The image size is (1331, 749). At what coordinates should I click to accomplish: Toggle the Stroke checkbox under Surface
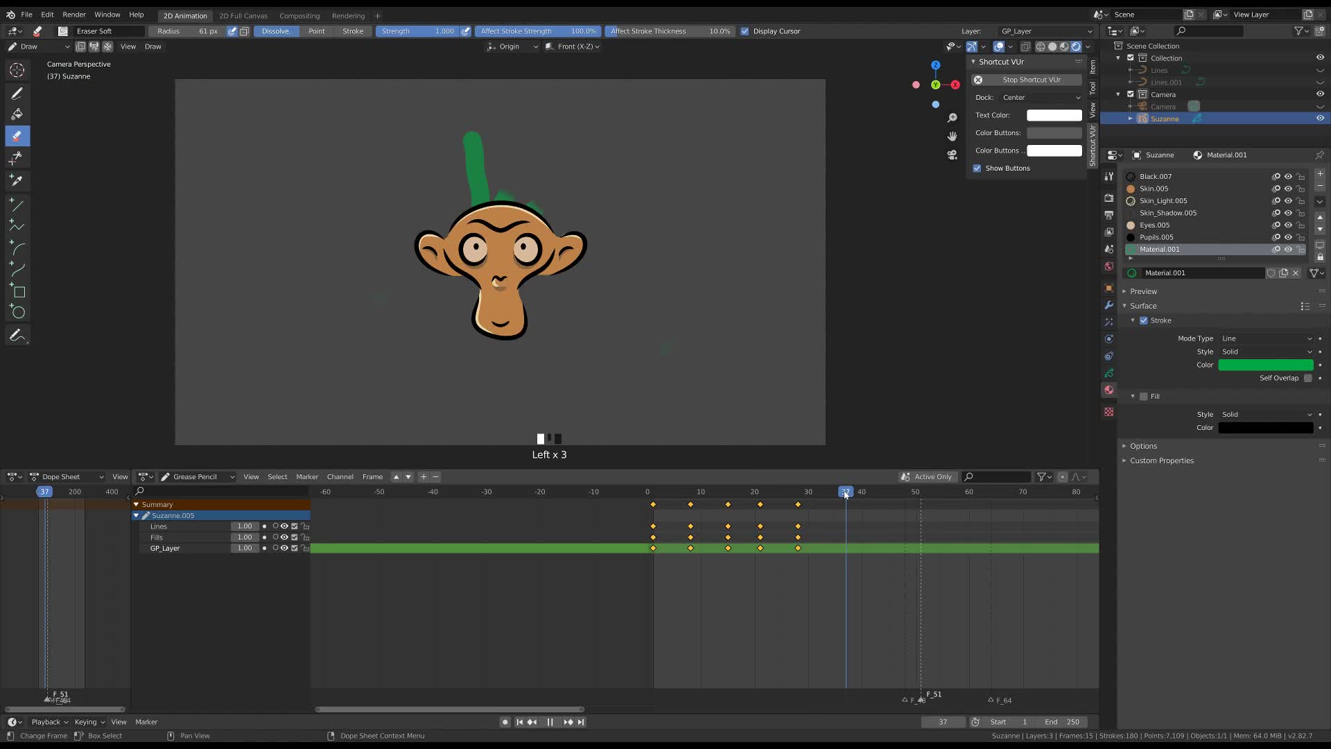coord(1144,320)
